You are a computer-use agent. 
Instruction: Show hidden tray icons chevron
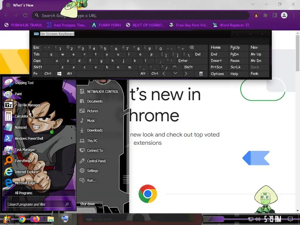point(243,219)
